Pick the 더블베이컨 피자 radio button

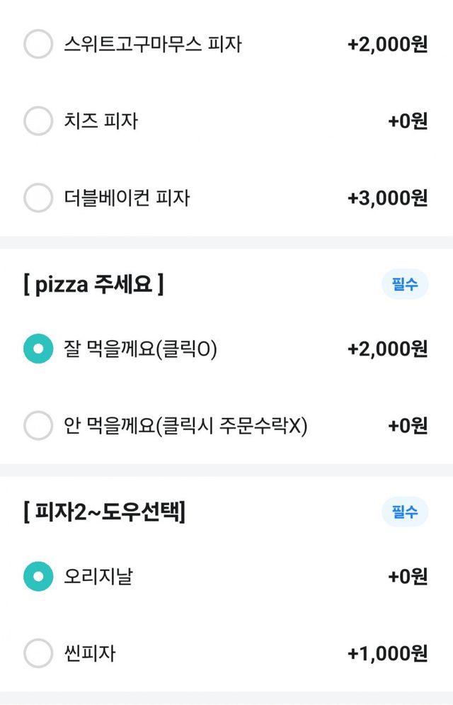click(x=38, y=198)
